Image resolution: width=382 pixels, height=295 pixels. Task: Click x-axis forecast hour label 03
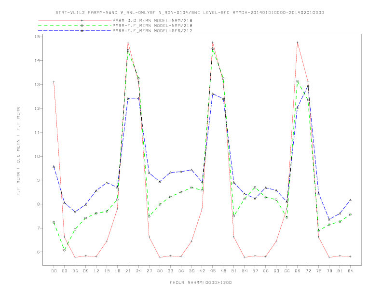(x=64, y=271)
